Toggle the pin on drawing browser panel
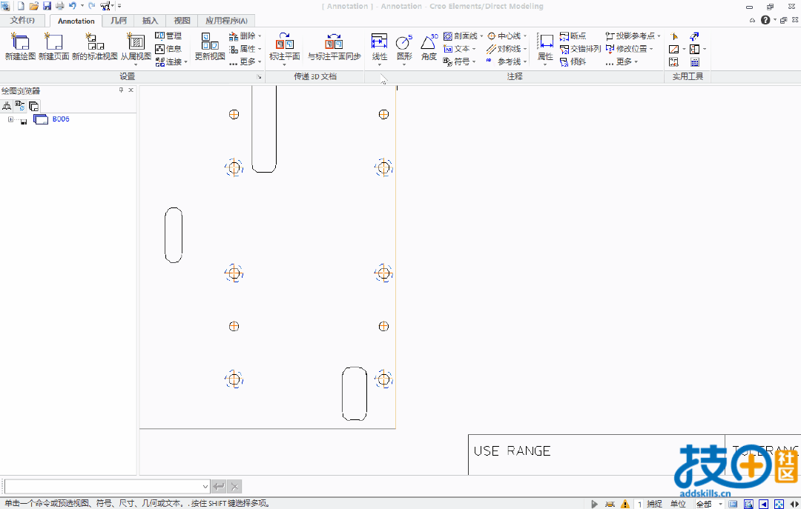Image resolution: width=801 pixels, height=509 pixels. tap(121, 90)
